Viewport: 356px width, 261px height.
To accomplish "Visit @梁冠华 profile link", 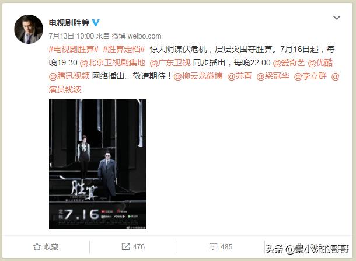I will (x=273, y=76).
